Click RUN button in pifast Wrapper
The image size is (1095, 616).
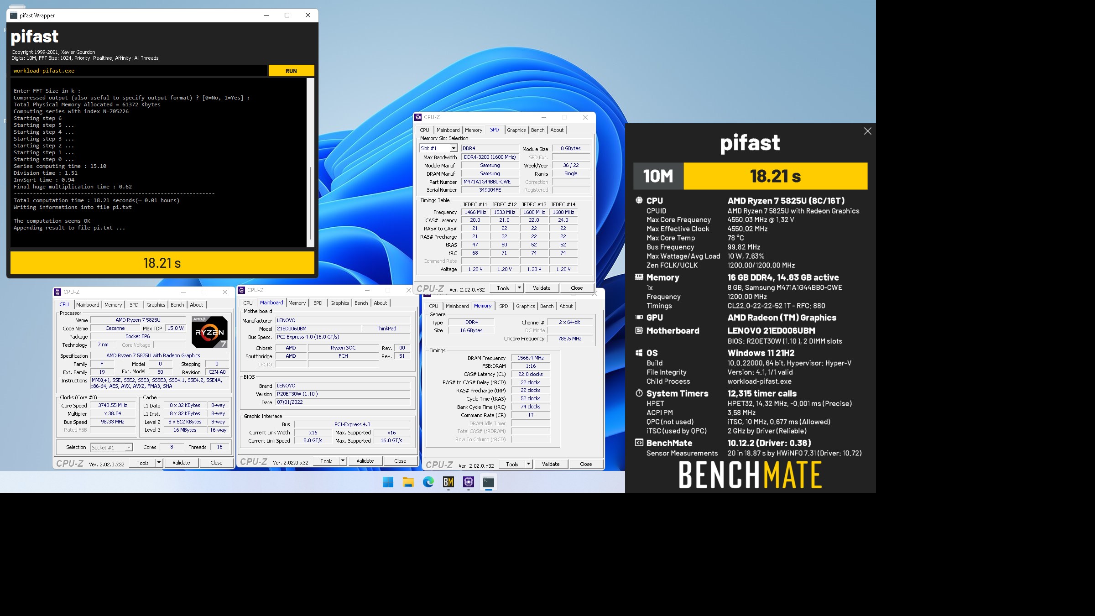point(291,71)
